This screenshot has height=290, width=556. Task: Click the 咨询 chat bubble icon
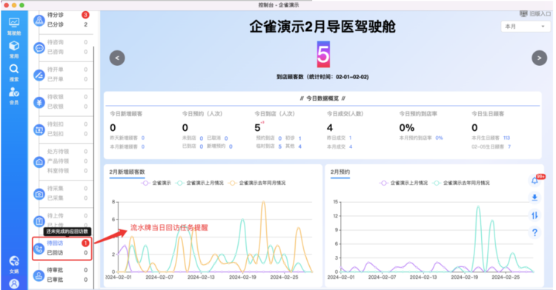(39, 47)
